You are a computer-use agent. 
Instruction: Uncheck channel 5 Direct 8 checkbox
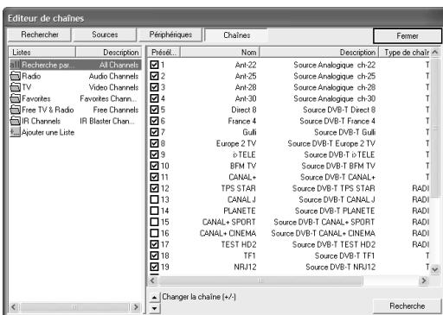click(155, 110)
